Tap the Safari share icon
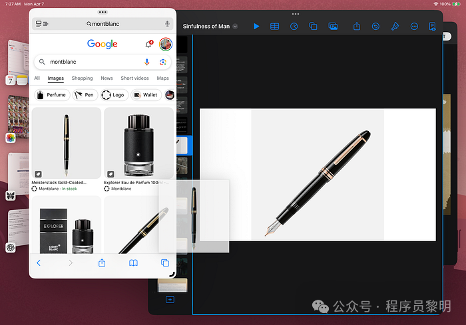The height and width of the screenshot is (325, 466). [102, 263]
